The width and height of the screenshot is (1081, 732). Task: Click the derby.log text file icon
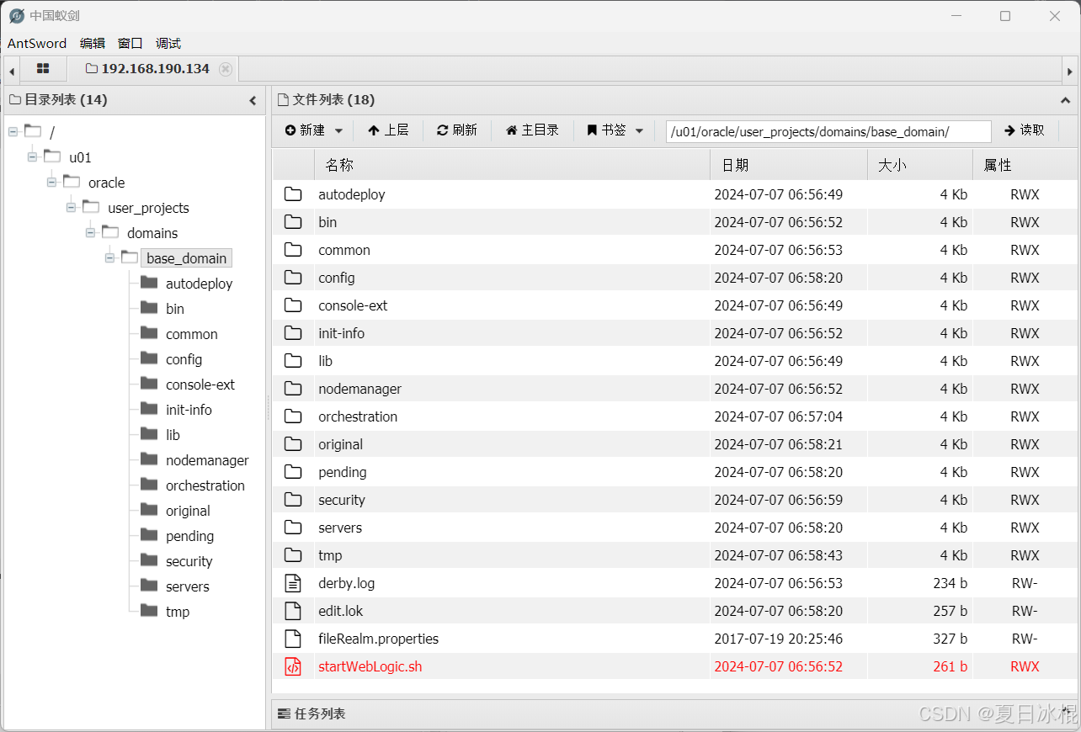click(293, 583)
